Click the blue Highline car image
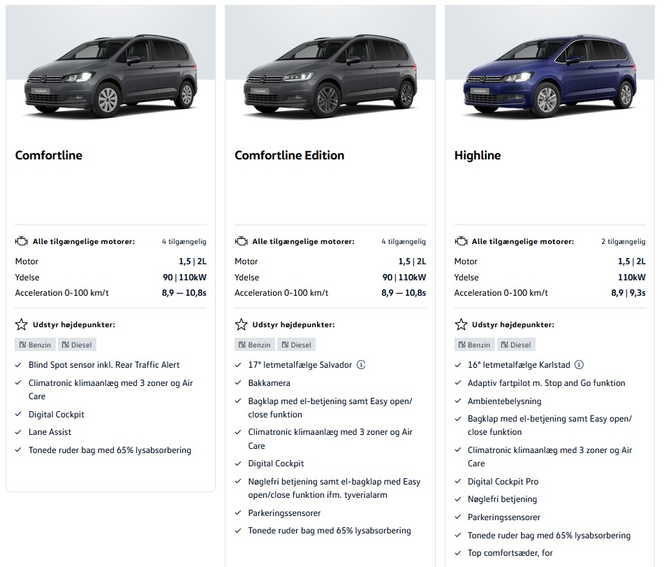This screenshot has width=664, height=567. (549, 77)
